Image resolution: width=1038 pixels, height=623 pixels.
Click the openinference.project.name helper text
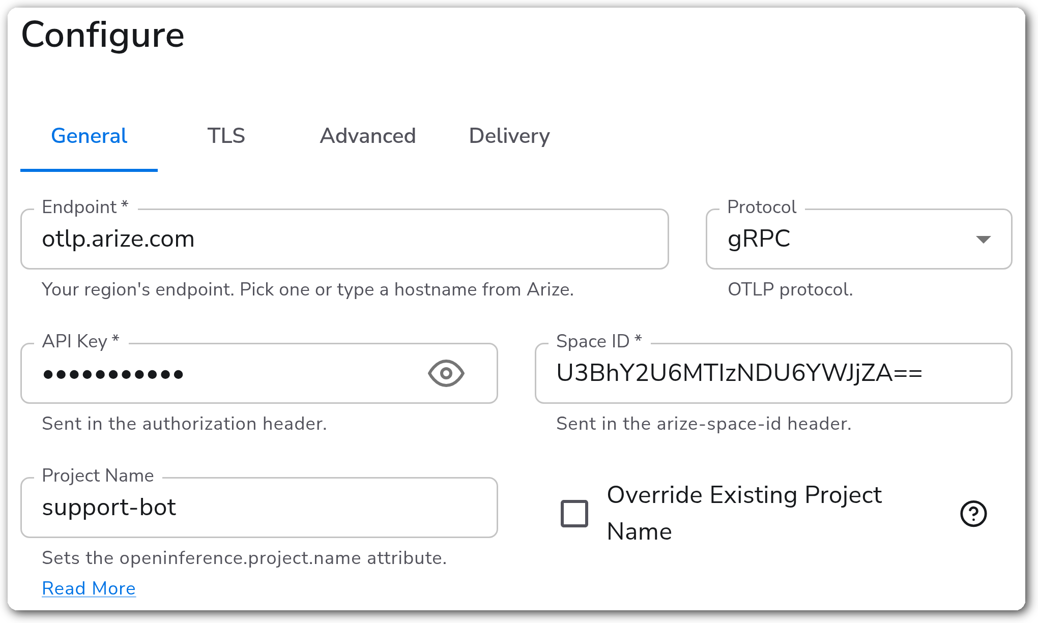(244, 558)
